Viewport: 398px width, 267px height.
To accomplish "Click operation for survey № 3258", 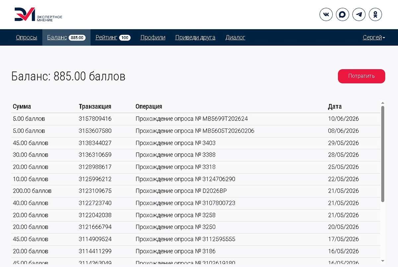I will click(175, 215).
